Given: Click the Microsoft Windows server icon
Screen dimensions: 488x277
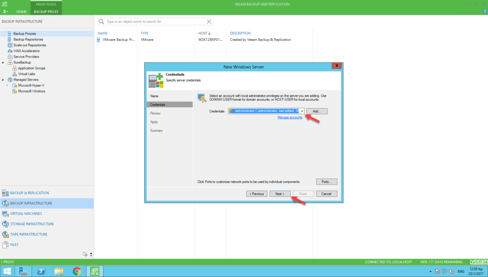Looking at the screenshot, I should pos(15,91).
